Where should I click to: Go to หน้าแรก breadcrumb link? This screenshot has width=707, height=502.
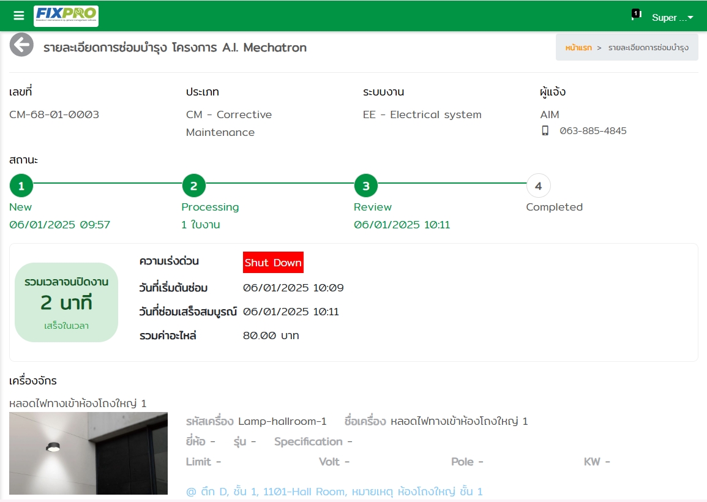pos(578,48)
